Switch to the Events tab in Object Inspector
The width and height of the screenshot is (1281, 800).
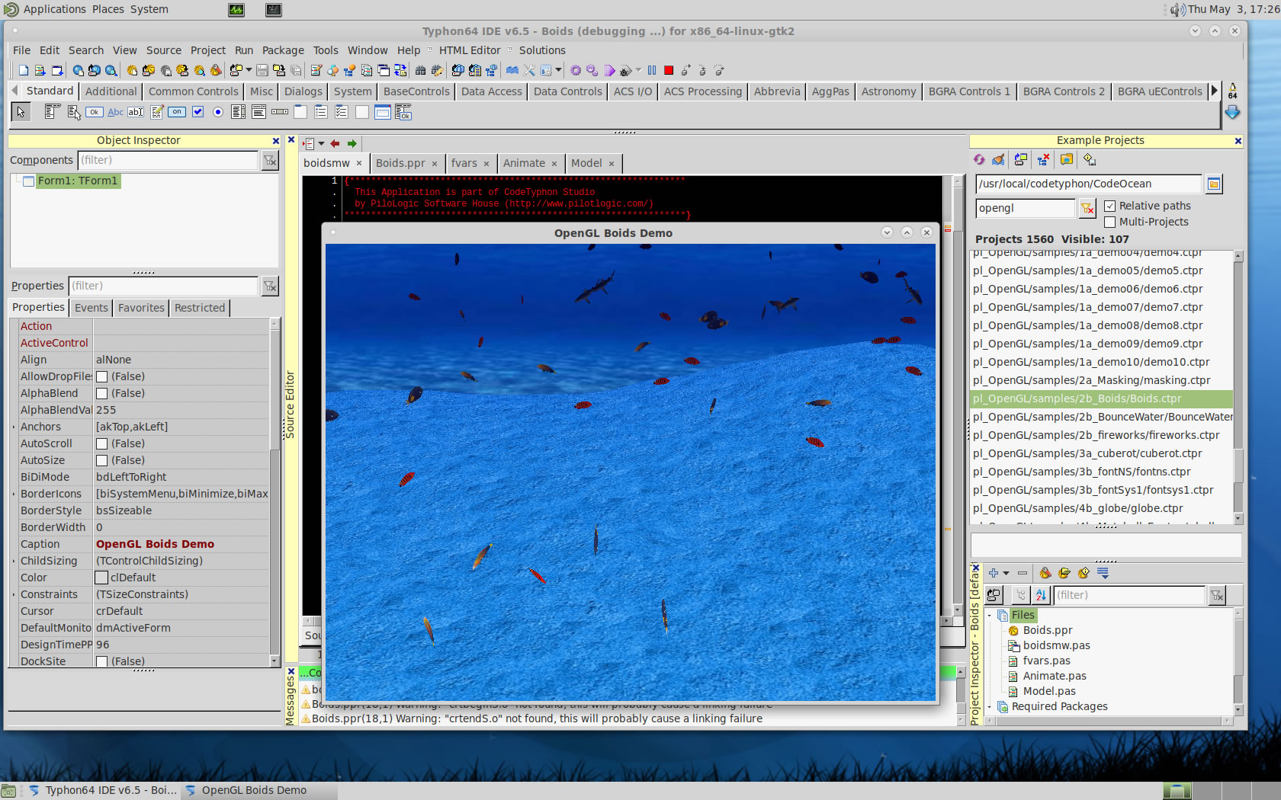(x=91, y=308)
